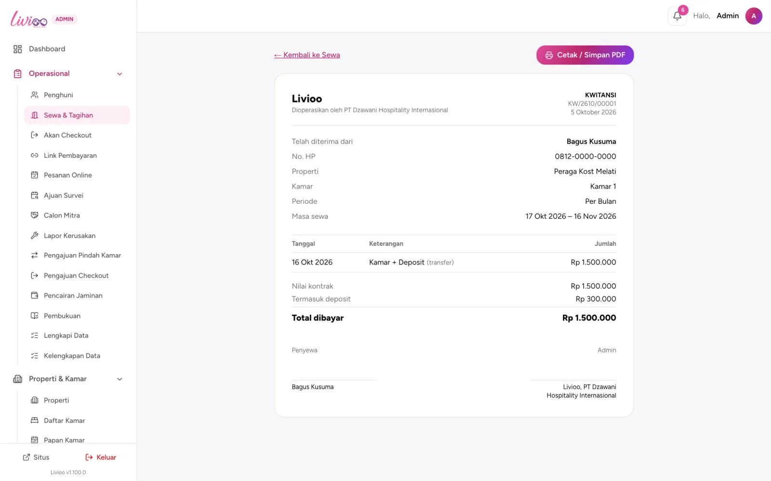Click the Calon Mitra handshake icon

[x=35, y=215]
